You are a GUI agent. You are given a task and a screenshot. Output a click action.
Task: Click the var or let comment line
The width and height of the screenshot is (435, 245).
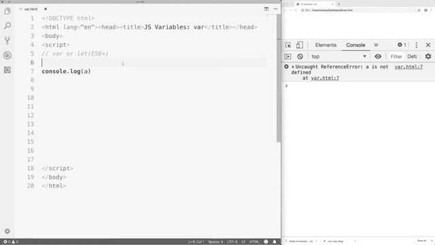75,54
